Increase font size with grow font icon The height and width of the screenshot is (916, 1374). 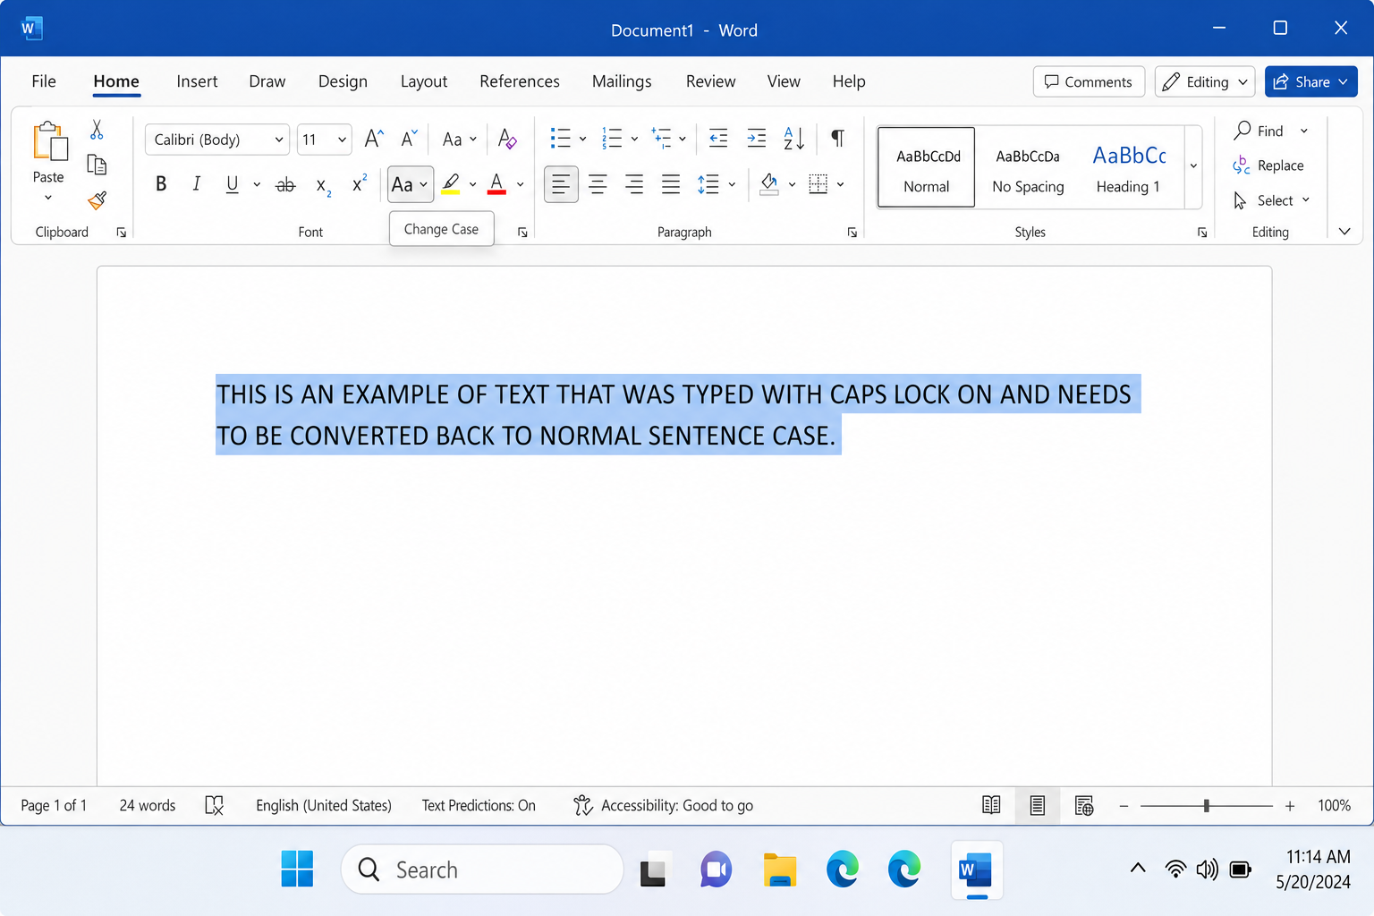(x=374, y=139)
